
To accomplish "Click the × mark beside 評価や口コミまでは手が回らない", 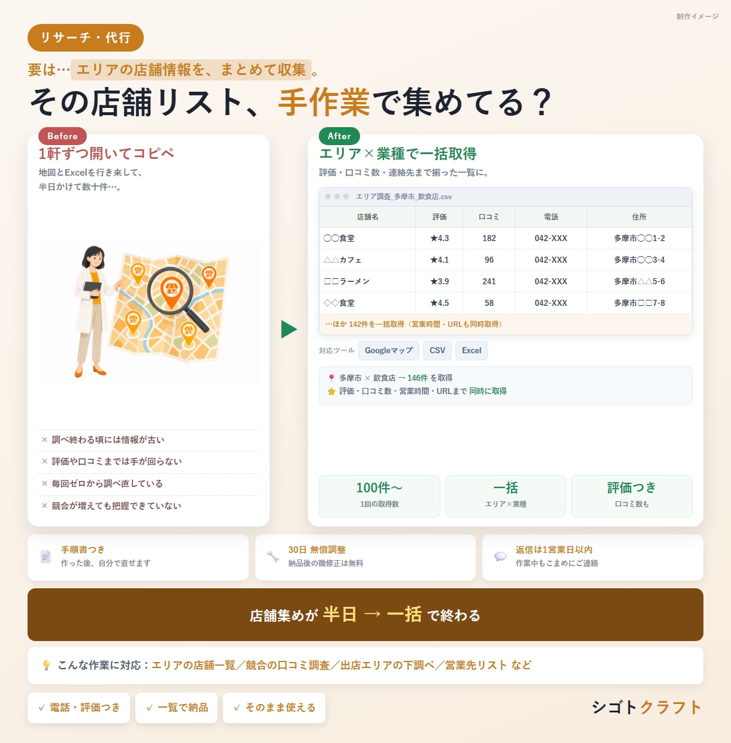I will pyautogui.click(x=44, y=461).
